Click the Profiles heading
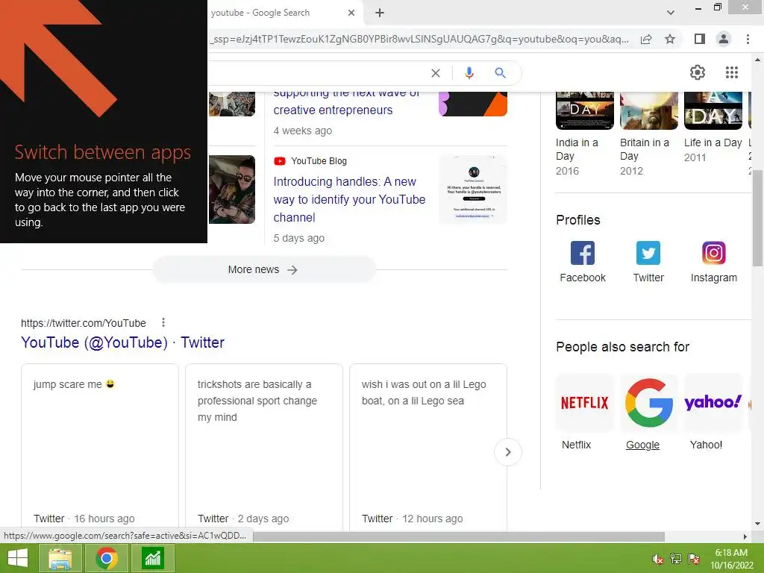 578,220
